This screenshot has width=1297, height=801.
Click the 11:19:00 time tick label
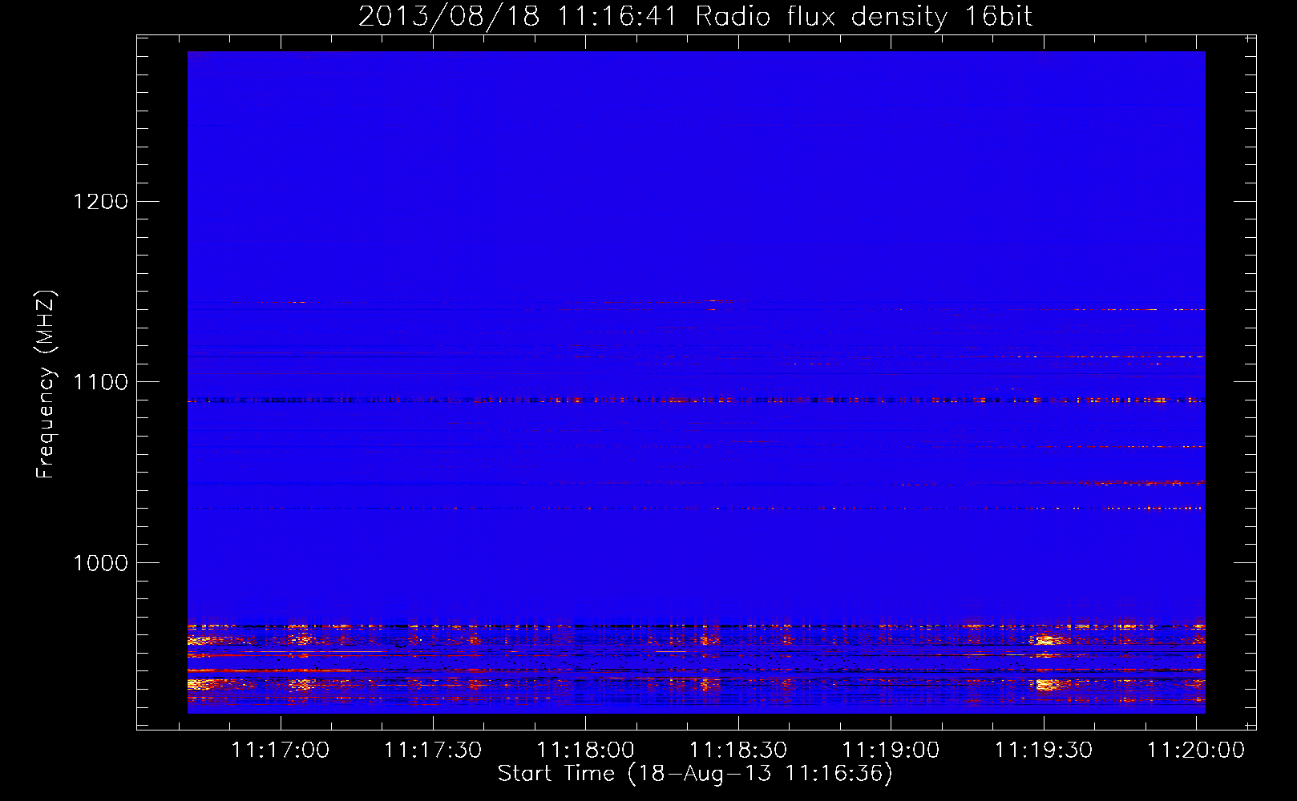point(891,750)
